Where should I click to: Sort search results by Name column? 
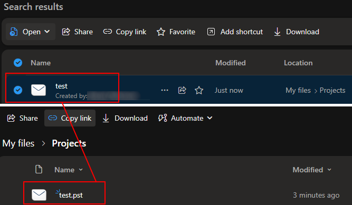(x=41, y=63)
